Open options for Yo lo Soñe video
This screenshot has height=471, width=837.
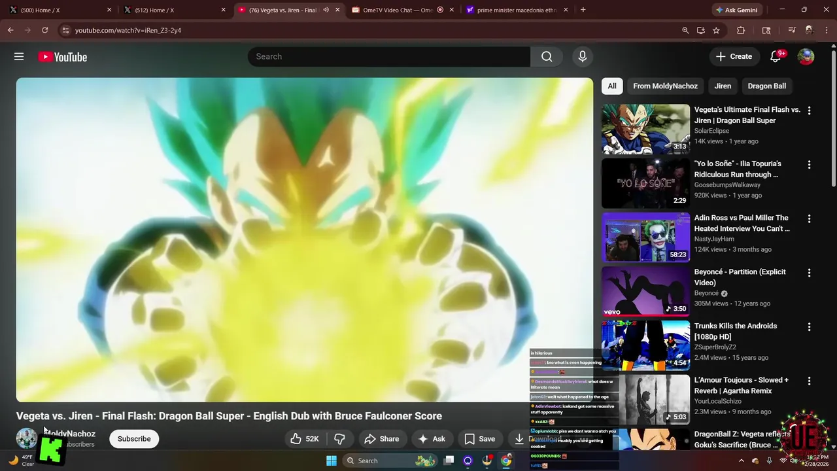[x=809, y=165]
